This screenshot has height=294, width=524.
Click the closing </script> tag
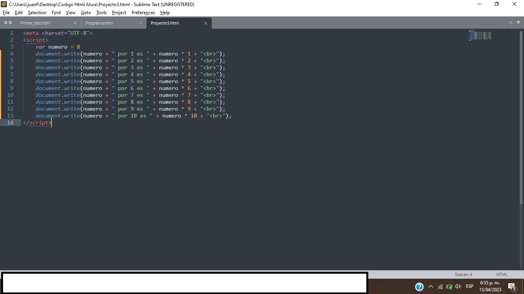(x=37, y=122)
